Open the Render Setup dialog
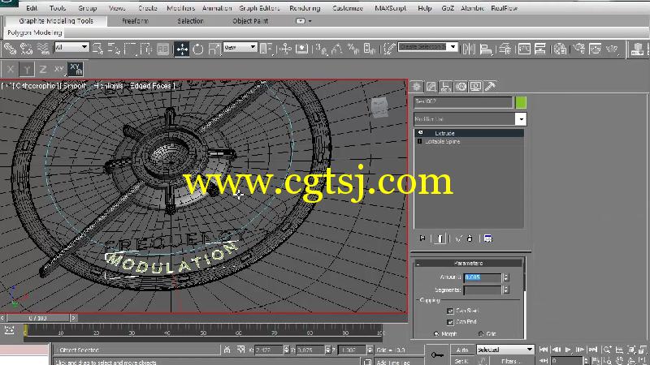 tap(579, 49)
